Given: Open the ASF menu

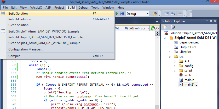Looking at the screenshot, I should point(48,7).
